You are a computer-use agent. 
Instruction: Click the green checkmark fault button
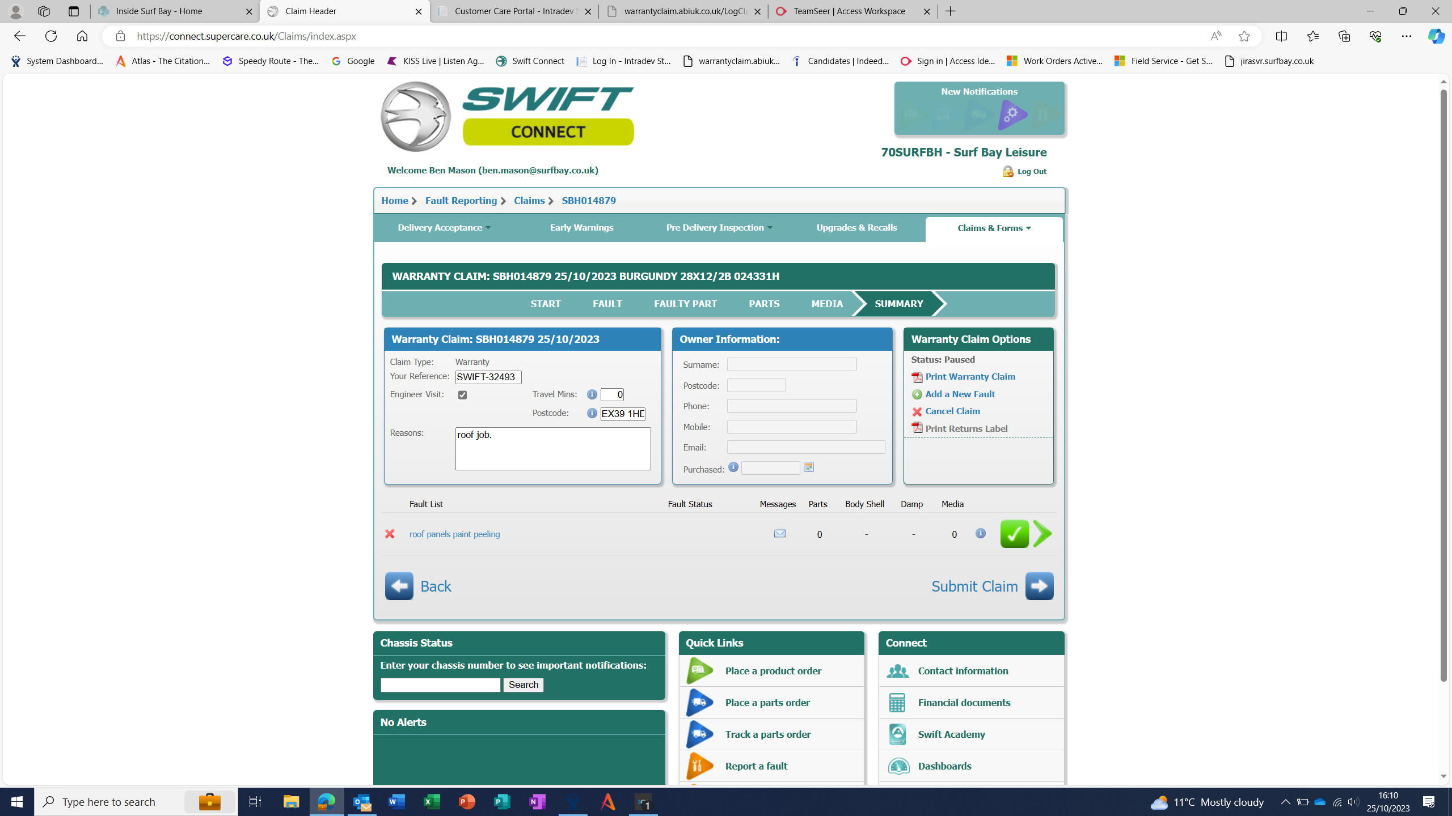click(x=1014, y=534)
